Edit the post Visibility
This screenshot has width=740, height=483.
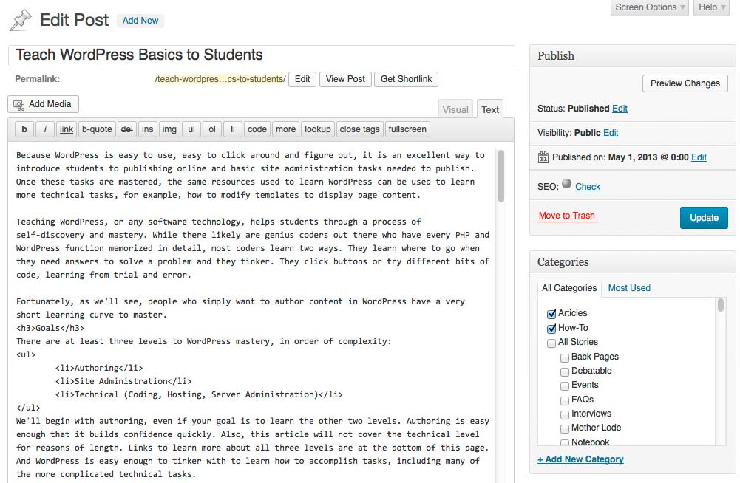611,133
